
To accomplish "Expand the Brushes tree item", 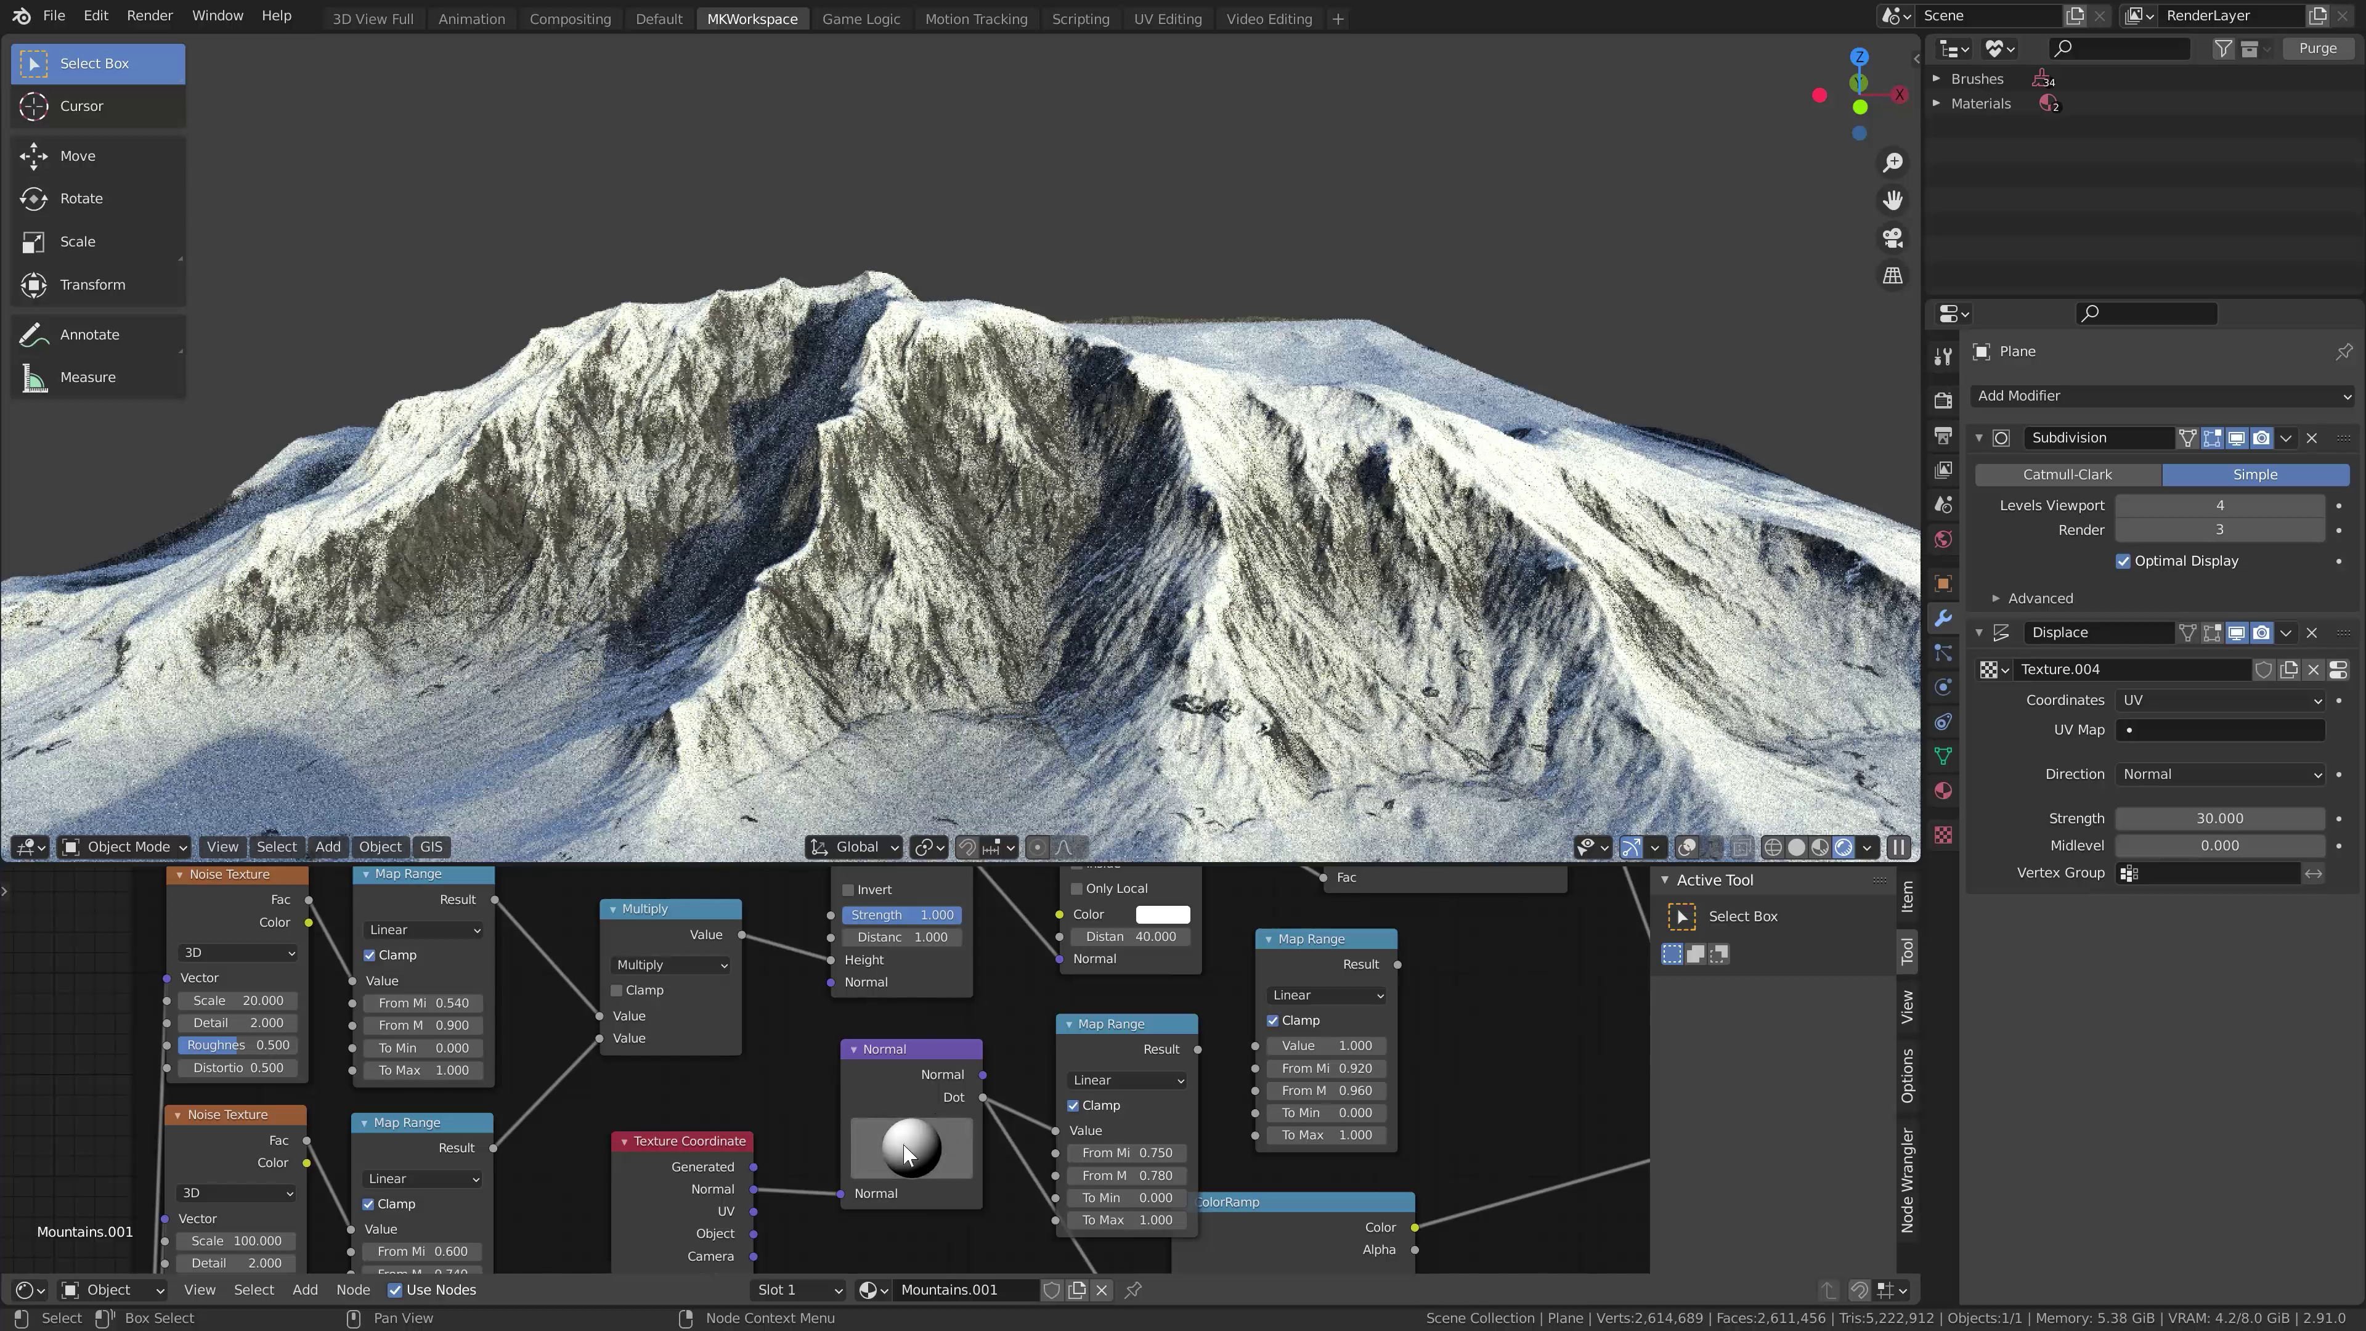I will point(1935,79).
